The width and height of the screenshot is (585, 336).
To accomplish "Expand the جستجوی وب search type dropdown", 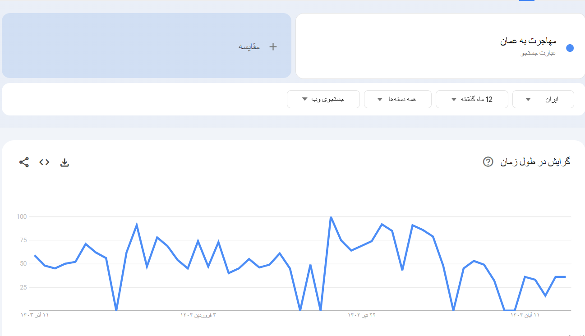I will [323, 99].
